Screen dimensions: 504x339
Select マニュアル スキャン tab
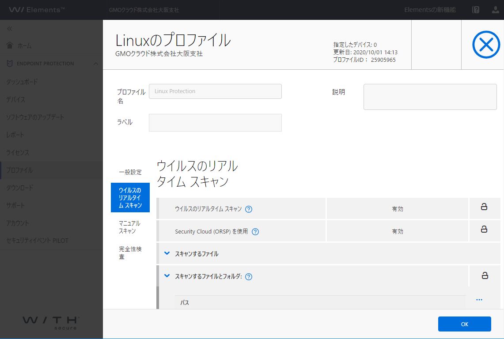(129, 227)
